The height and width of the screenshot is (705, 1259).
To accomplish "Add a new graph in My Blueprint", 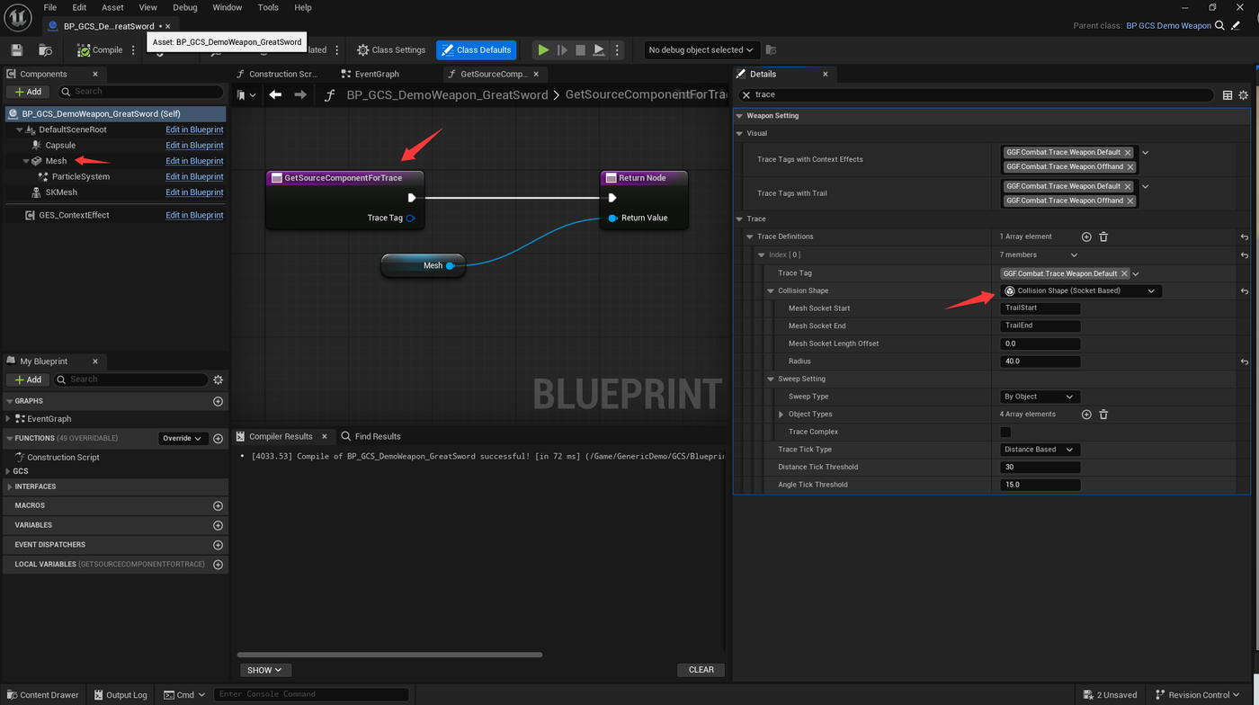I will 218,401.
